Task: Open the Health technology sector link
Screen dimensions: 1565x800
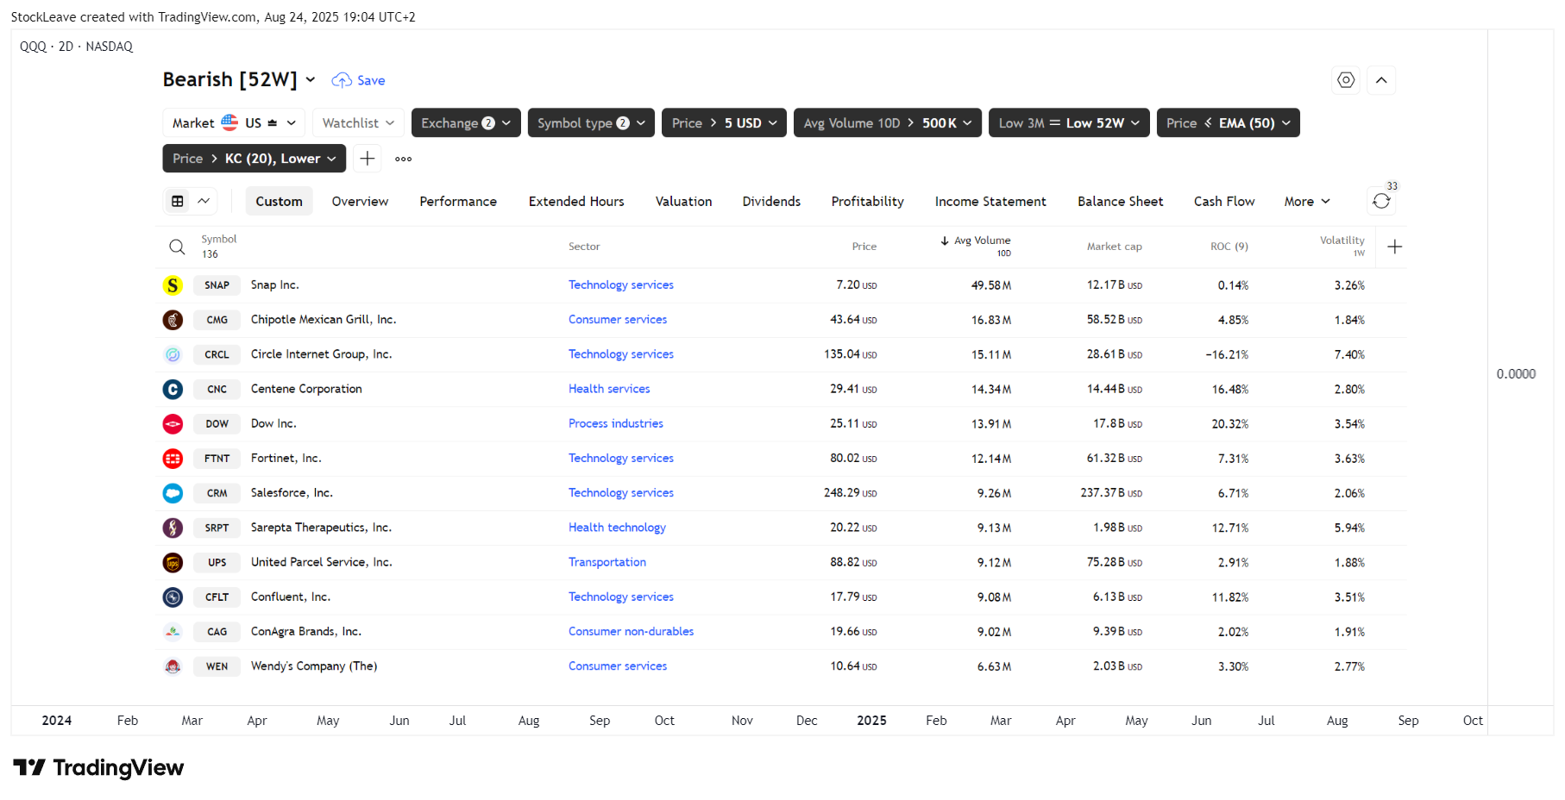Action: tap(617, 528)
